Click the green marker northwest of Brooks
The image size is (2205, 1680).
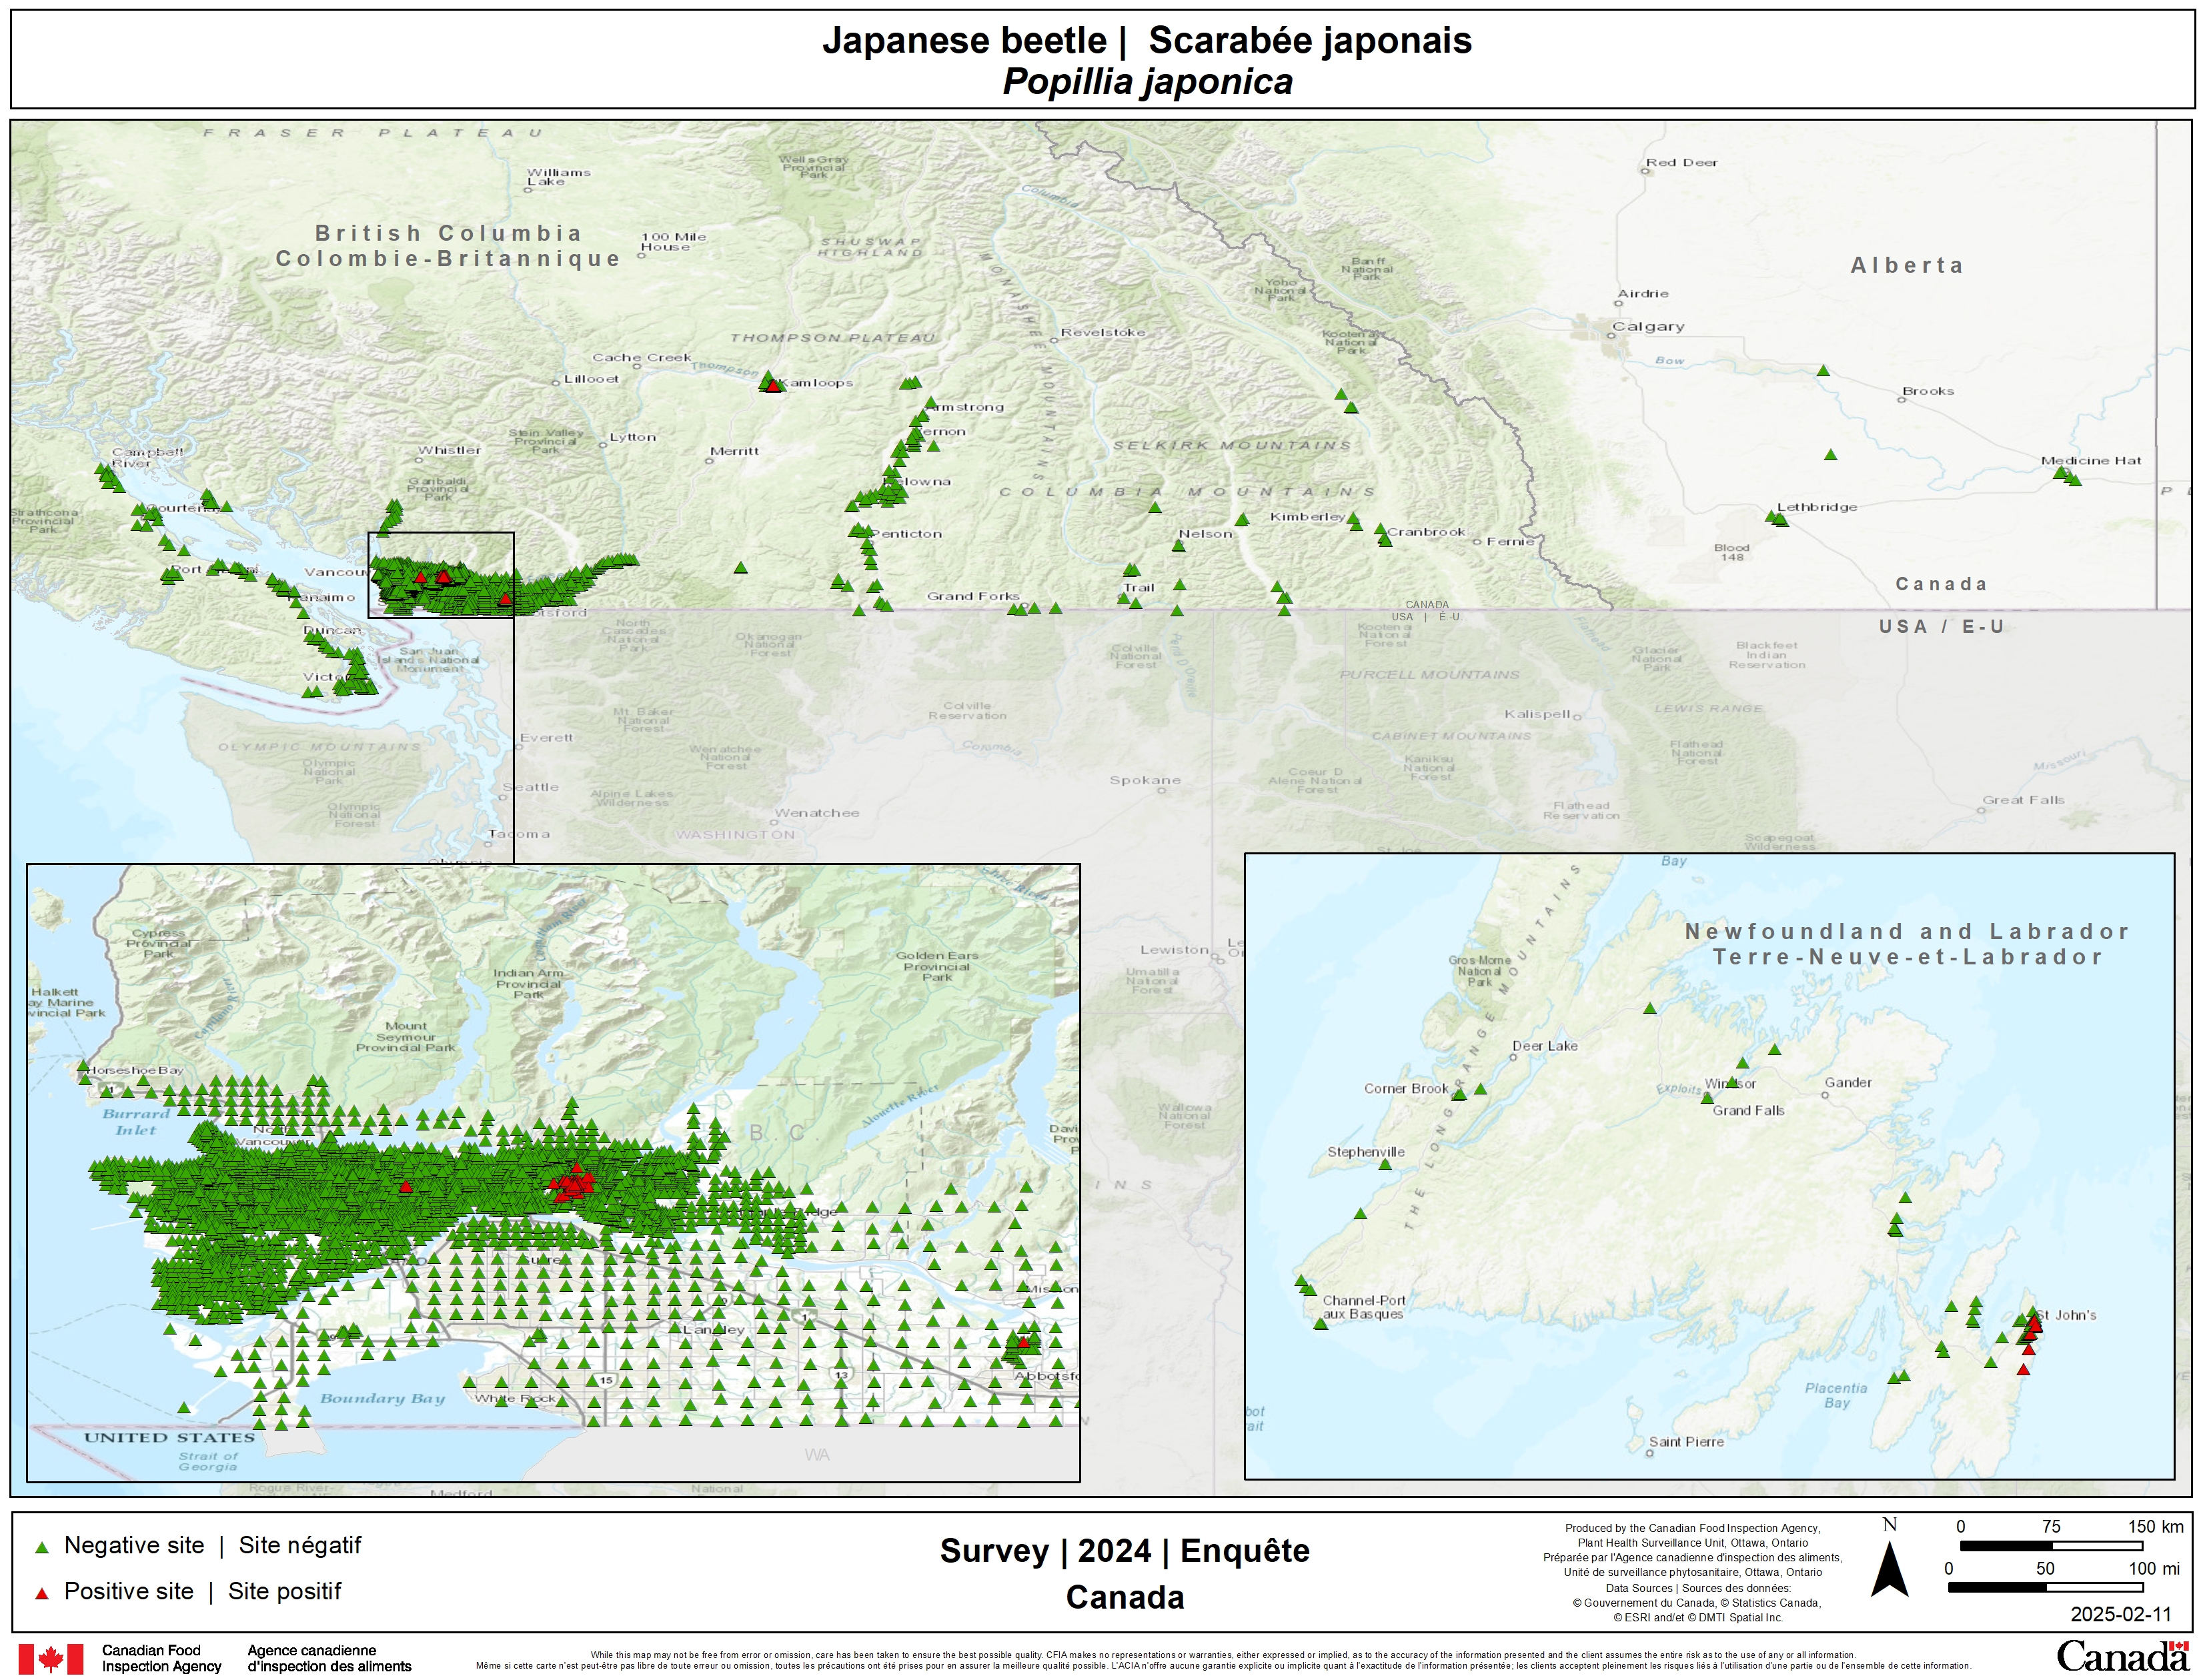[1822, 371]
